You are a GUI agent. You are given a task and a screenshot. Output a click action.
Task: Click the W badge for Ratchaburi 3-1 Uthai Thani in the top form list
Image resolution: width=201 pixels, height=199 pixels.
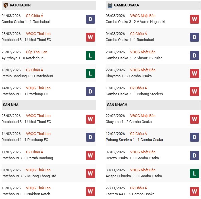click(90, 37)
